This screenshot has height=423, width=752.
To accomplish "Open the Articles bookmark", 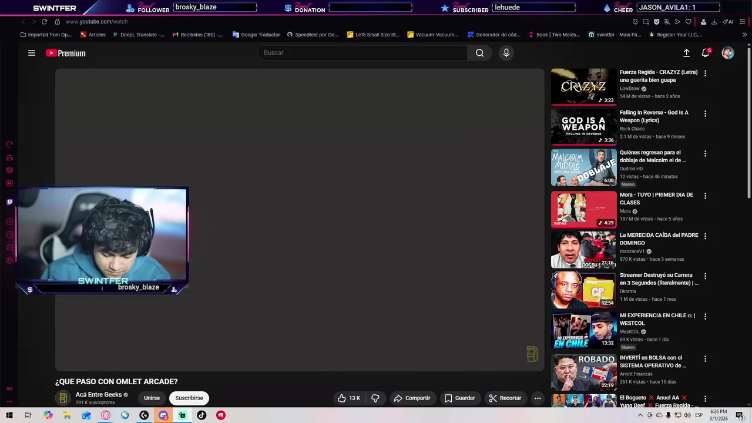I will click(93, 35).
